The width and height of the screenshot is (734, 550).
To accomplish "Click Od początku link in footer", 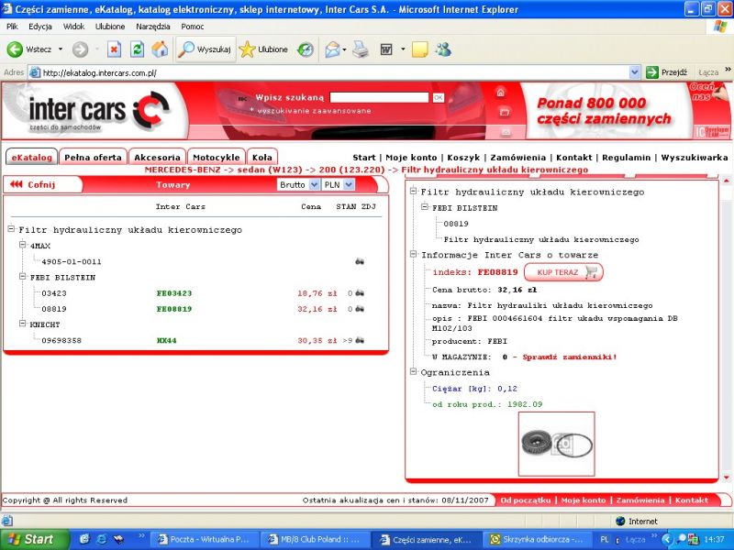I will click(525, 500).
